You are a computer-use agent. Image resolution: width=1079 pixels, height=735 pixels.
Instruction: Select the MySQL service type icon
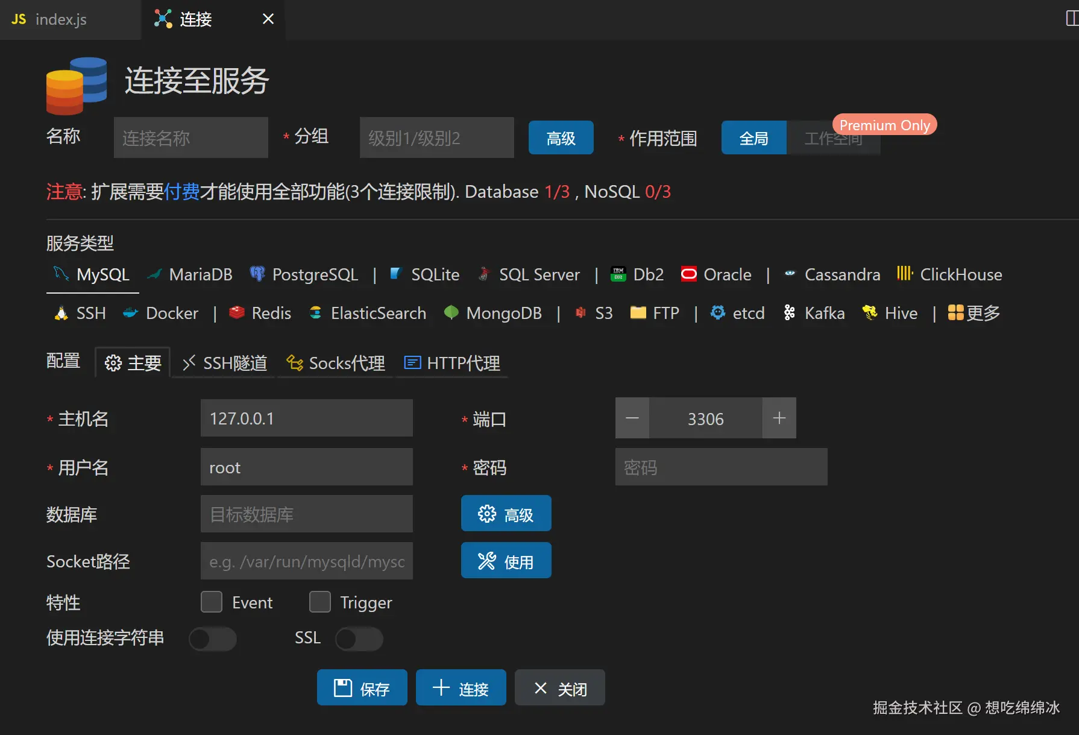click(61, 274)
